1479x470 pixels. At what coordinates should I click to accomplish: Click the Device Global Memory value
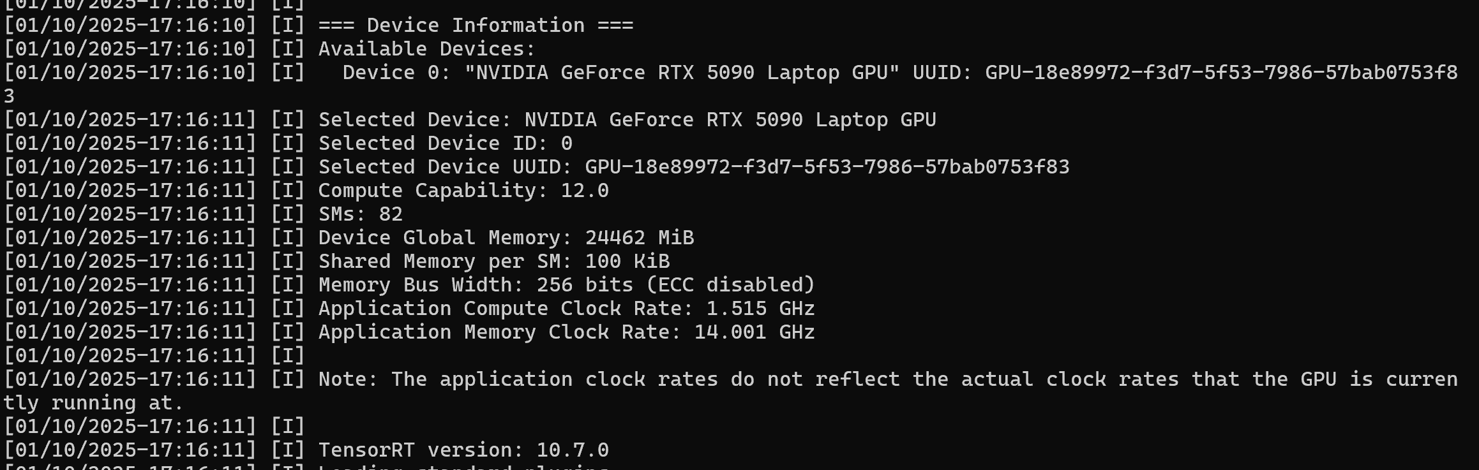point(639,238)
